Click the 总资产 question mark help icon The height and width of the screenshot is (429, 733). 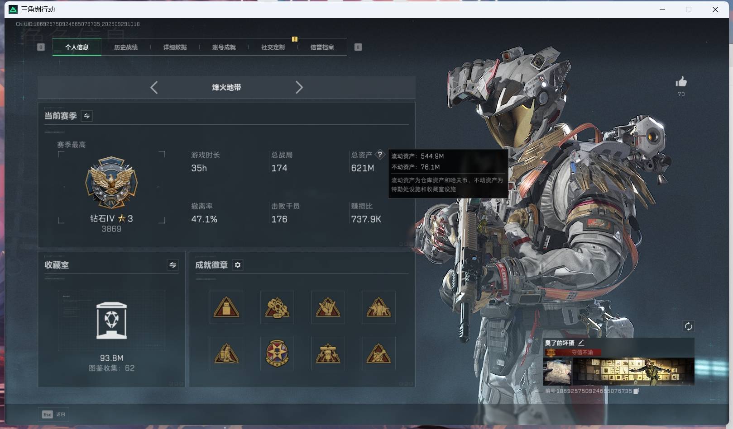point(380,155)
